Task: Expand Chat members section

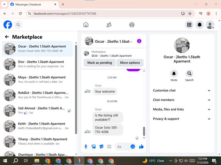Action: [x=182, y=100]
